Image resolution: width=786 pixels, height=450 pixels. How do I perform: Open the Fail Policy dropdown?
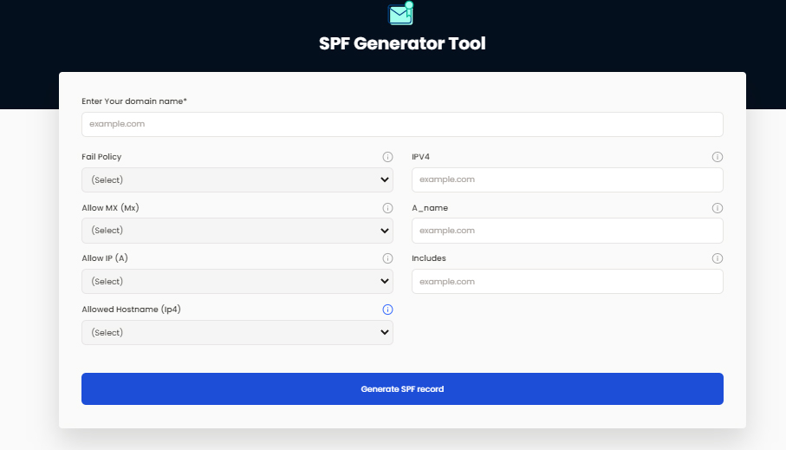pos(237,179)
